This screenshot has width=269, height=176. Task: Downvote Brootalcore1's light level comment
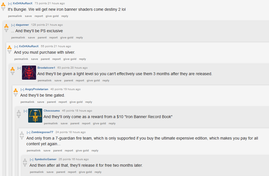12,73
